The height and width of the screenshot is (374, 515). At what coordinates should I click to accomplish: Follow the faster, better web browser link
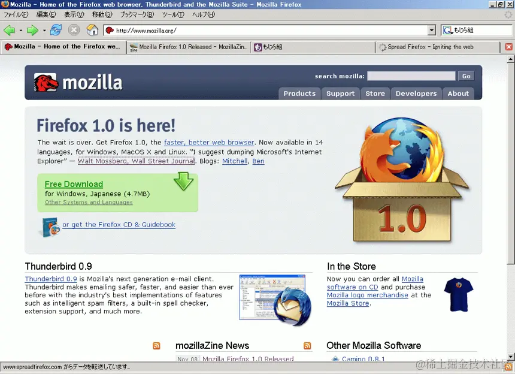(209, 142)
